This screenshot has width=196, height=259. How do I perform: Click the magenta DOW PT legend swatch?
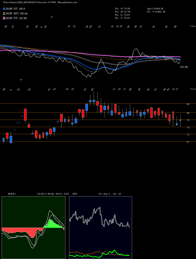(4, 18)
